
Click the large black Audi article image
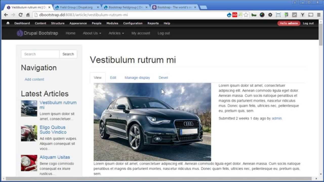[152, 122]
